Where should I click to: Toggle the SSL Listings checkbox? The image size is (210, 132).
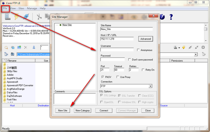coord(101,95)
